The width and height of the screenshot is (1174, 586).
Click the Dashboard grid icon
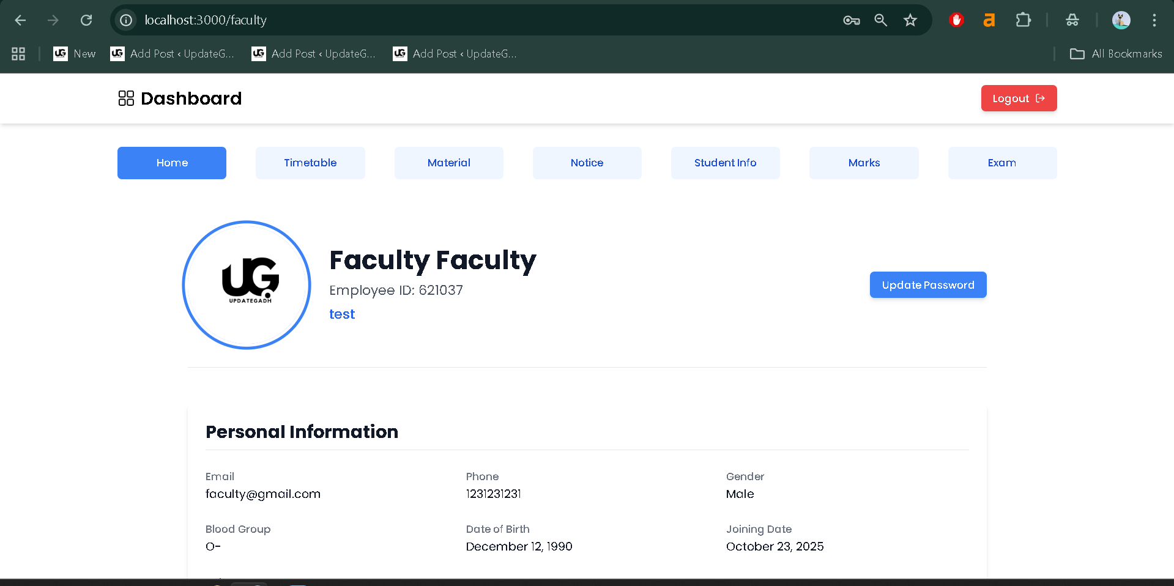click(126, 98)
